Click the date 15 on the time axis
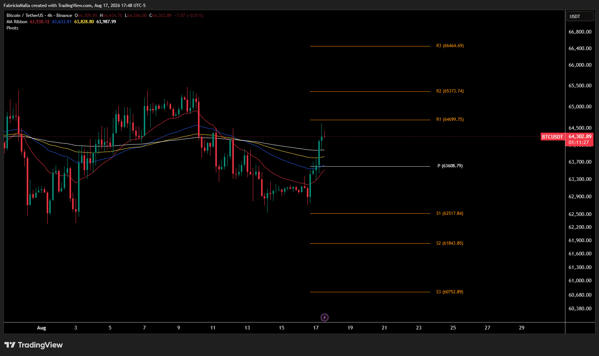 pyautogui.click(x=282, y=328)
